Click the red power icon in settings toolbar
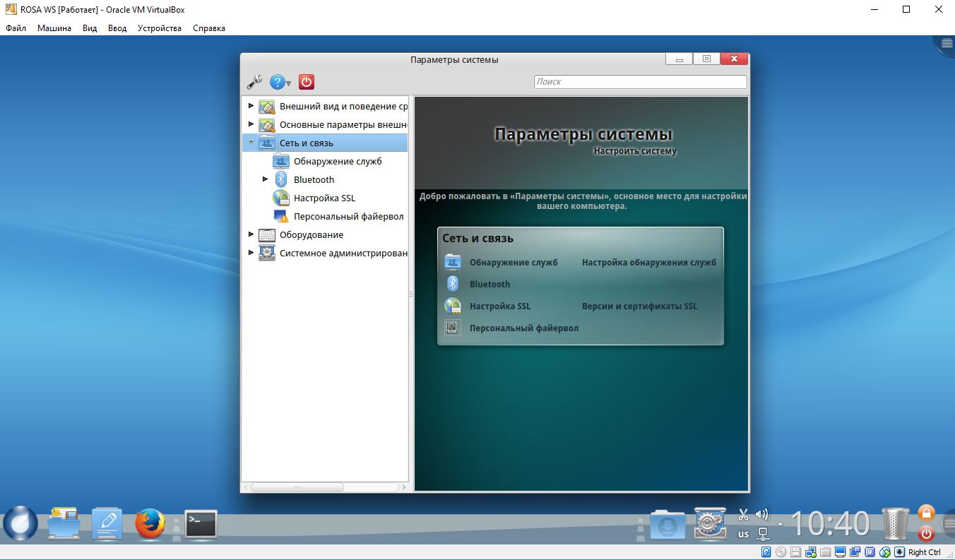955x560 pixels. click(x=306, y=82)
